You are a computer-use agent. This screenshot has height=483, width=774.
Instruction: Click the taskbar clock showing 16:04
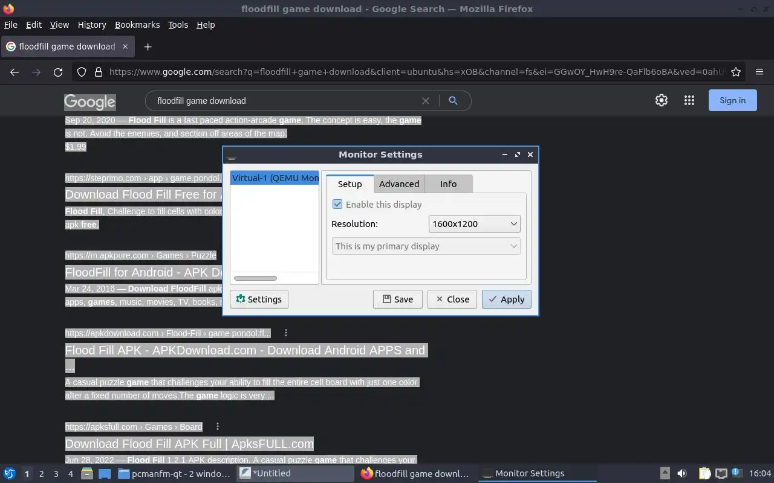[760, 473]
